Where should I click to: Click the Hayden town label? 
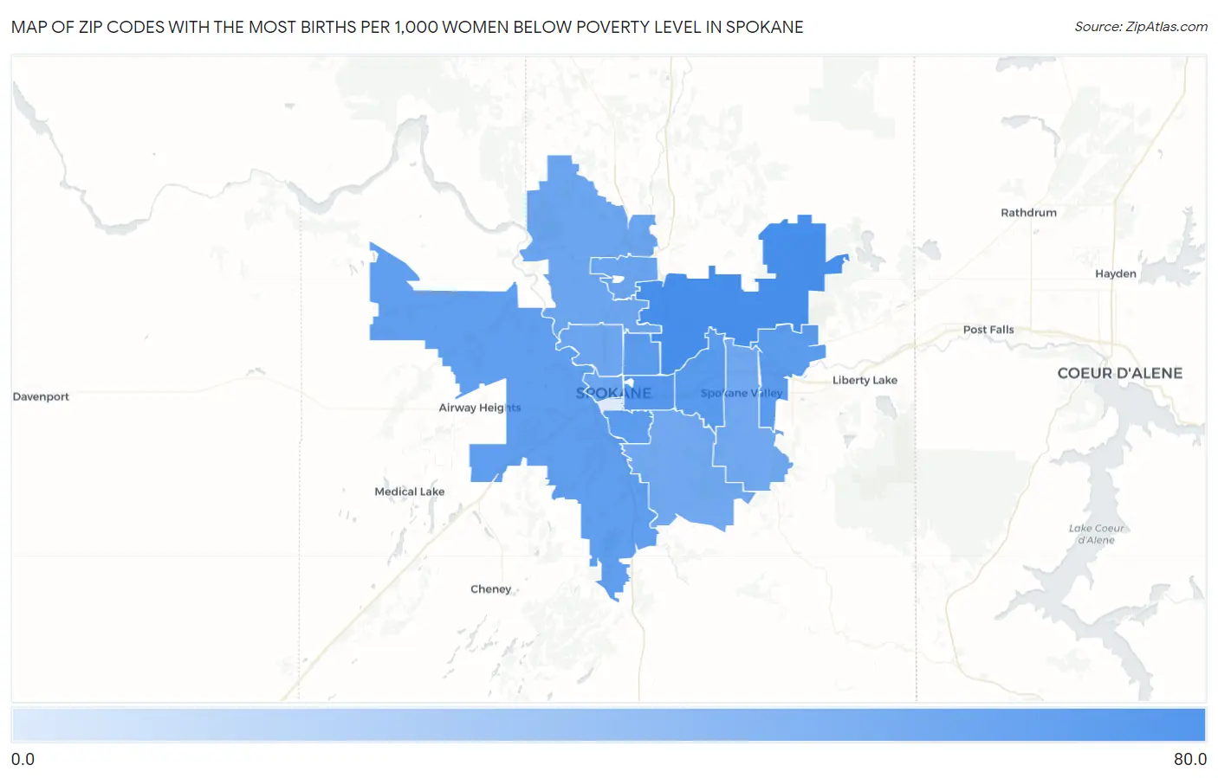[1115, 273]
